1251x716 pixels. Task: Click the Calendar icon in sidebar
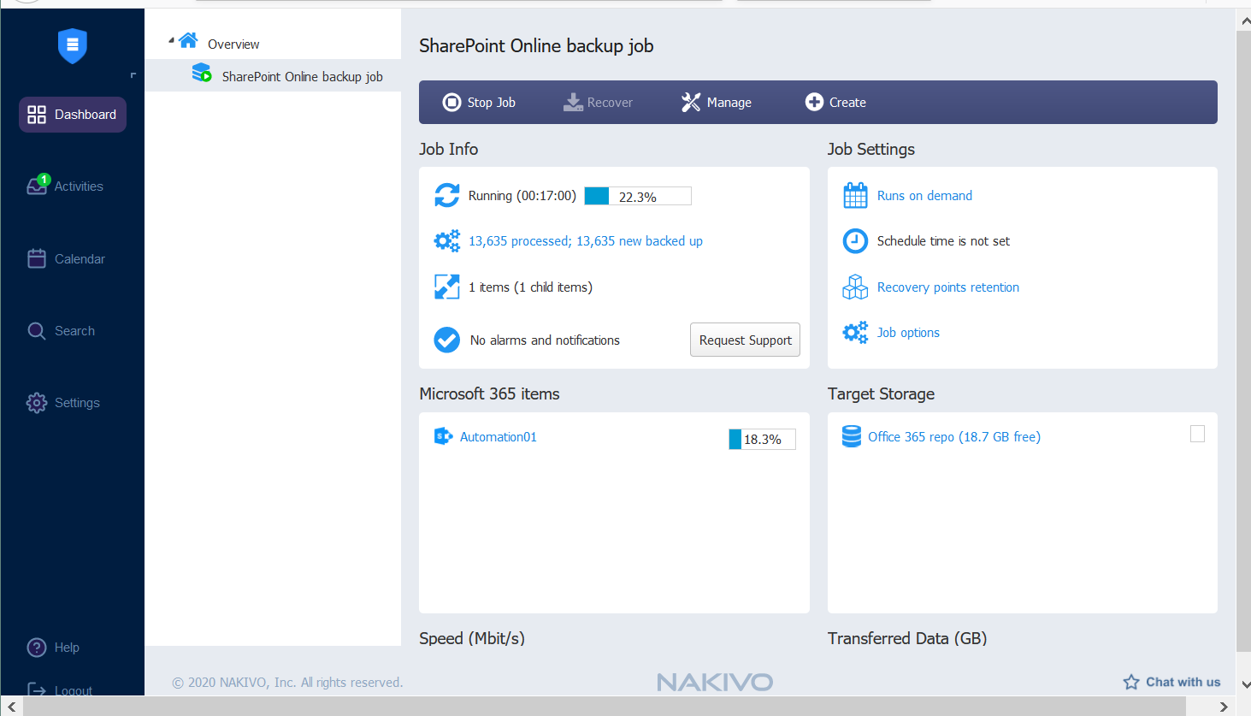[37, 258]
